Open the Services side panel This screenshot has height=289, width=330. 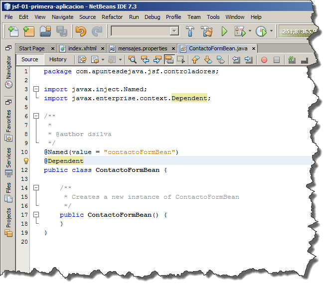coord(8,162)
